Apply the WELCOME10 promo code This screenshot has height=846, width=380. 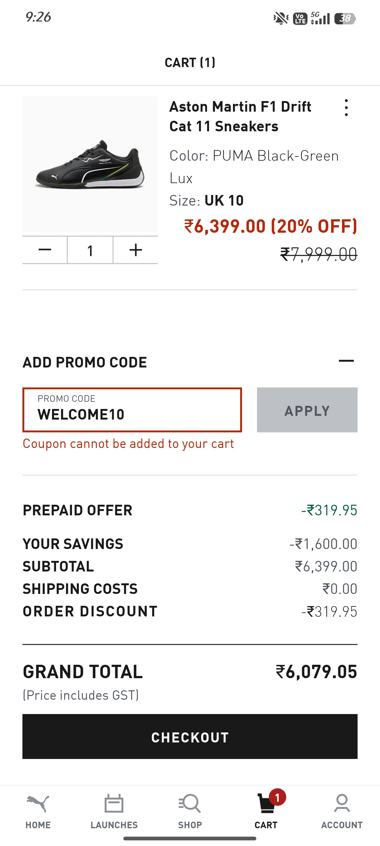307,410
